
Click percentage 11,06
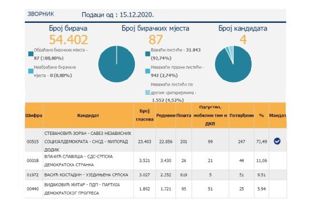tap(261, 160)
